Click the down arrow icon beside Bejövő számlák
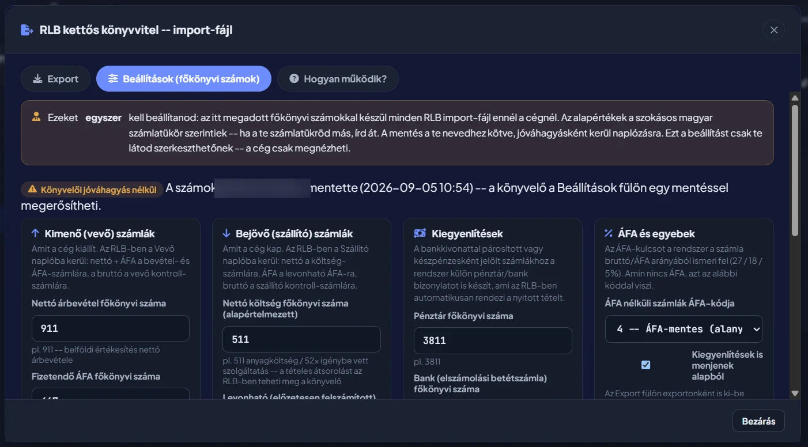 tap(226, 233)
